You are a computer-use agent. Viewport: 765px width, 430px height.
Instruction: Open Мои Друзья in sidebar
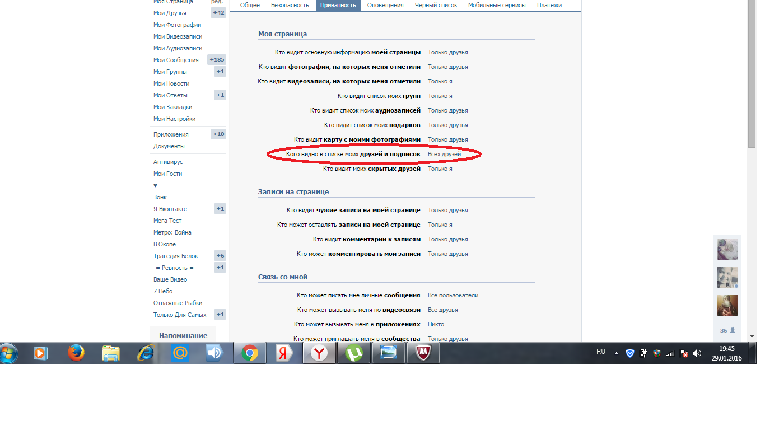170,13
